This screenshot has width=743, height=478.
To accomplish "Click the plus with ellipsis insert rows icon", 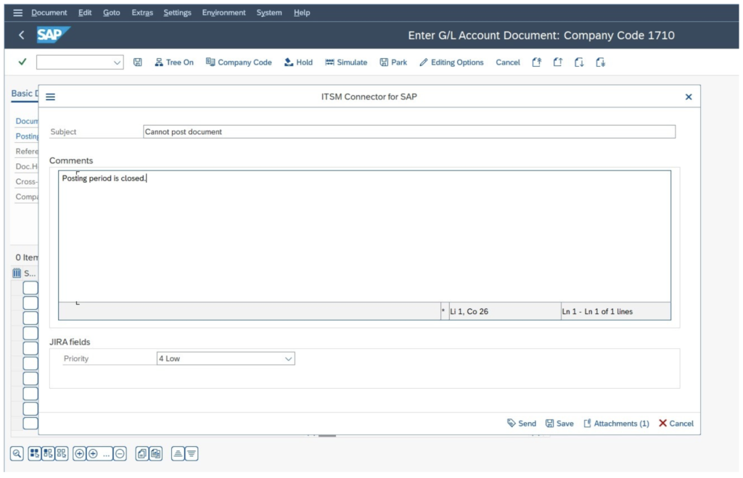I will pos(99,453).
